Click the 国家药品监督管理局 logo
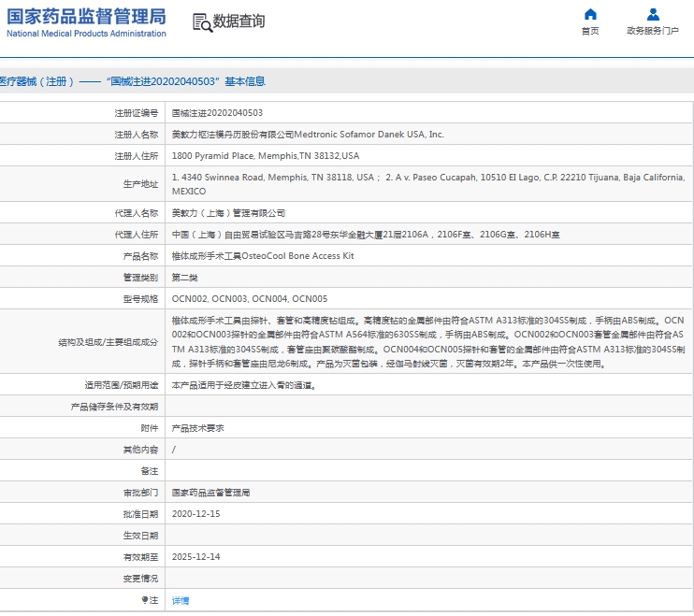 click(x=86, y=17)
